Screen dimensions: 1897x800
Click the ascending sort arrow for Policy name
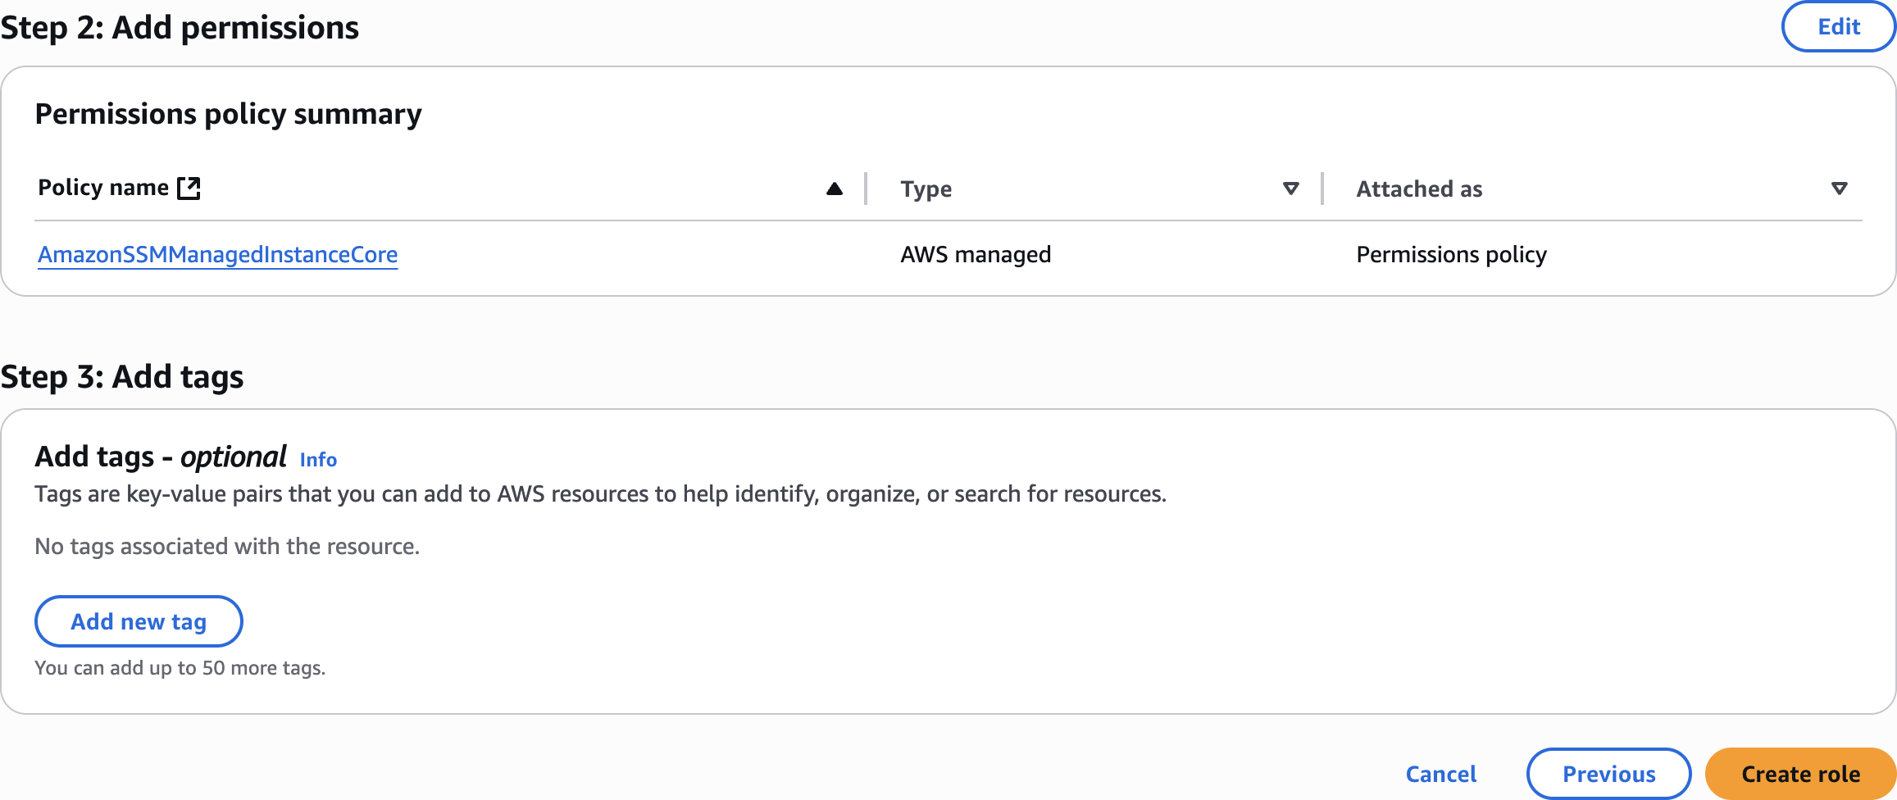point(835,189)
